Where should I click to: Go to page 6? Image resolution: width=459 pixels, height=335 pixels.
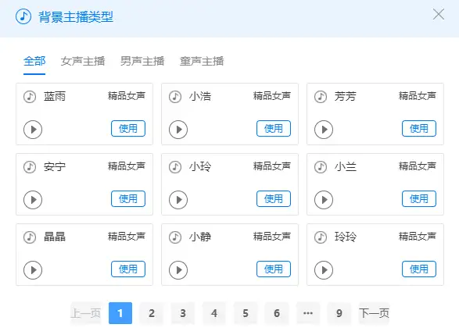[277, 313]
